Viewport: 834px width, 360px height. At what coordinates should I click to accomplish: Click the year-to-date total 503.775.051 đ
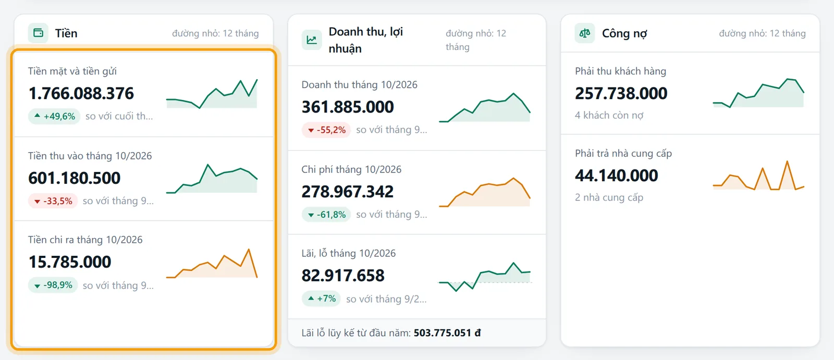(x=447, y=333)
